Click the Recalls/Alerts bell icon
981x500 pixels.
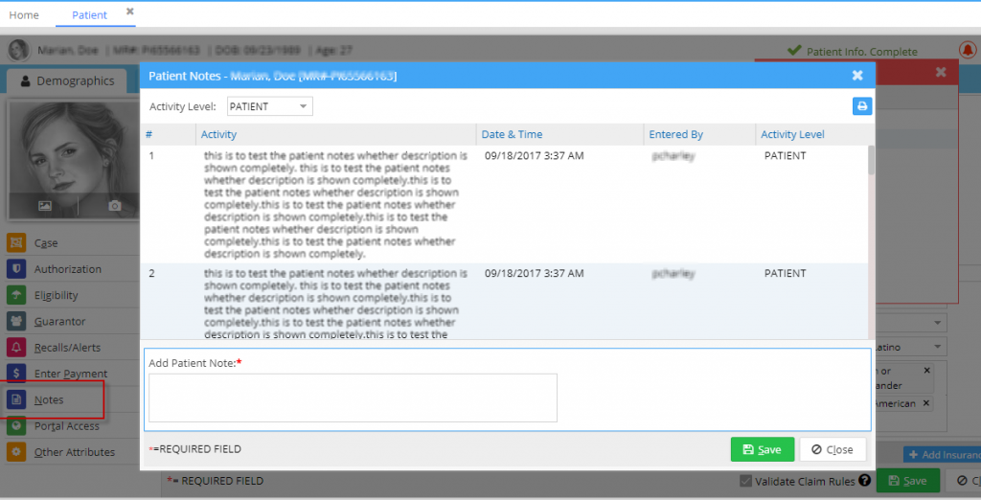[x=16, y=348]
